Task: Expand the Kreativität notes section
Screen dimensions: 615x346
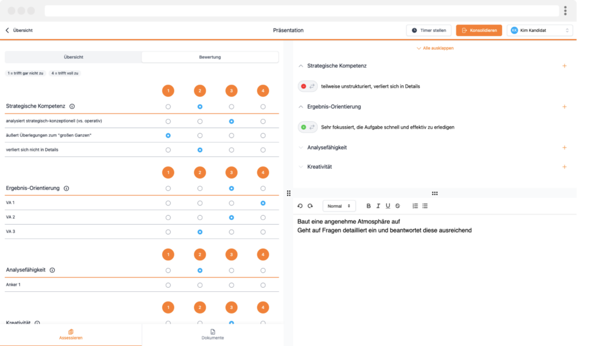Action: click(x=301, y=167)
